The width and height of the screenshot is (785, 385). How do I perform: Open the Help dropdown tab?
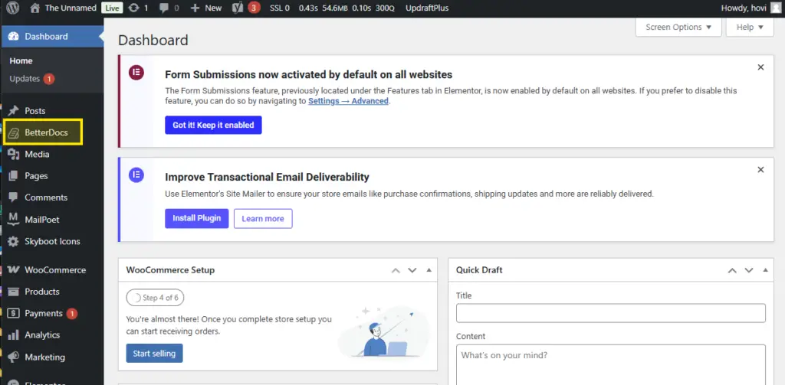[750, 27]
